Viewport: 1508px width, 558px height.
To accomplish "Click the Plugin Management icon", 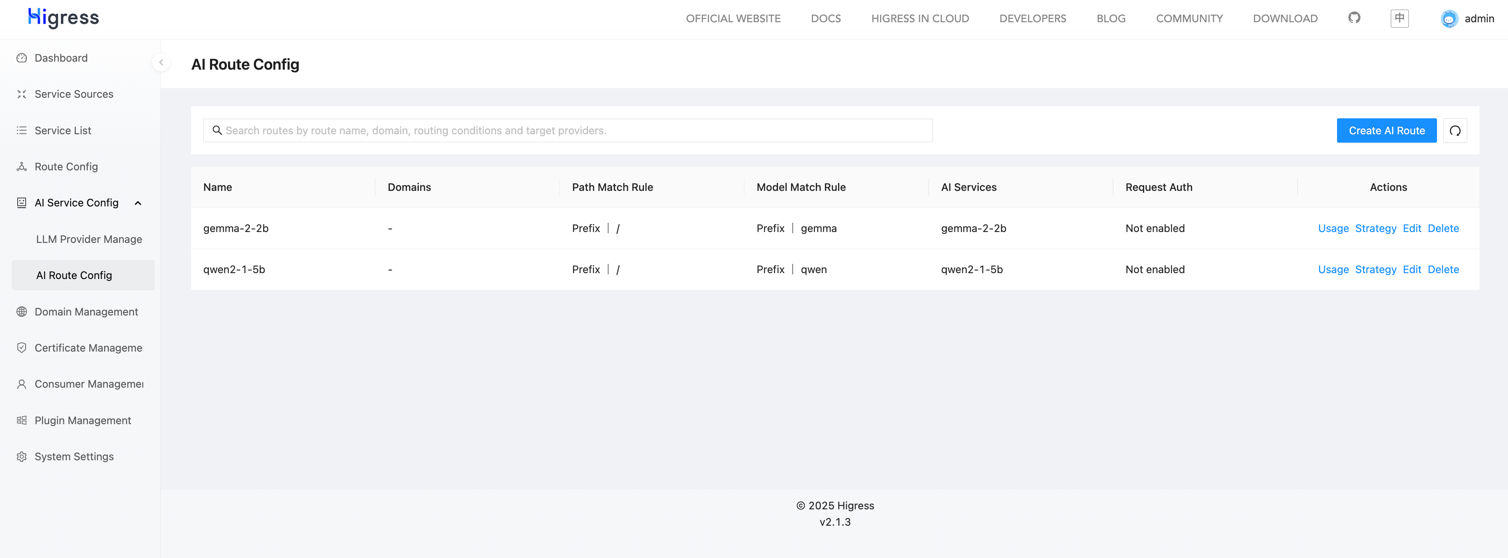I will [x=22, y=420].
